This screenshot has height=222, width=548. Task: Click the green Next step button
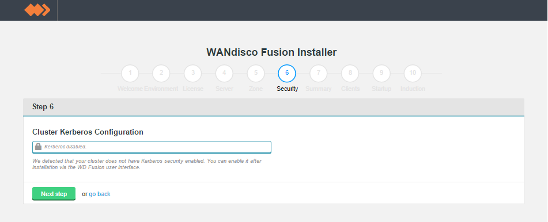click(54, 194)
